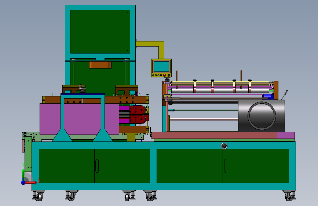This screenshot has height=206, width=318.
Task: Select the right cyan triangular support foot
Action: coord(103,135)
